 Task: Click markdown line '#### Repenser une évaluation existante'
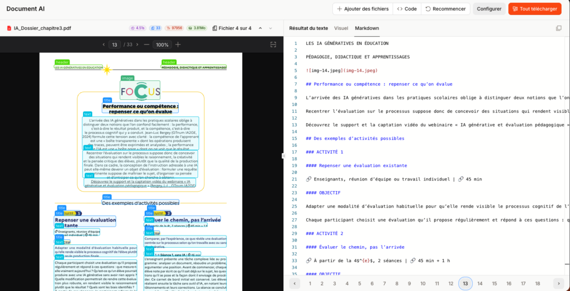pos(356,165)
